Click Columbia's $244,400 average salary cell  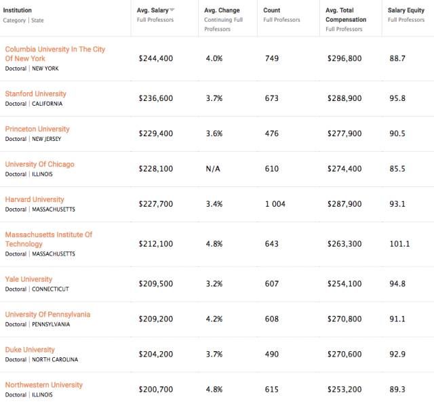click(x=156, y=59)
